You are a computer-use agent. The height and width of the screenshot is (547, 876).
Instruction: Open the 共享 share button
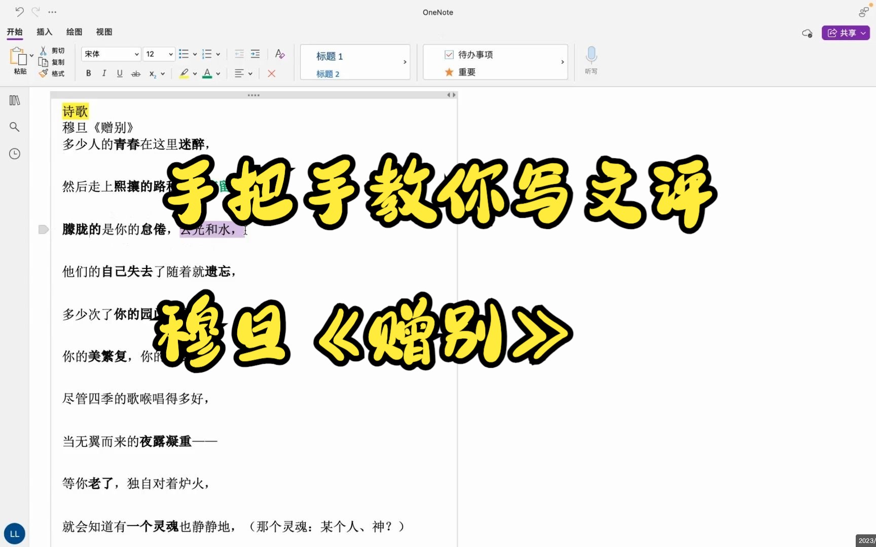pos(846,33)
